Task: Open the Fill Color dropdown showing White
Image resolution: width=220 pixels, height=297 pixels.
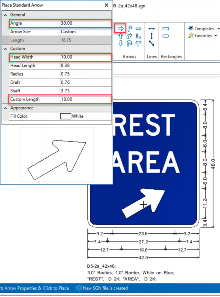Action: tap(86, 116)
